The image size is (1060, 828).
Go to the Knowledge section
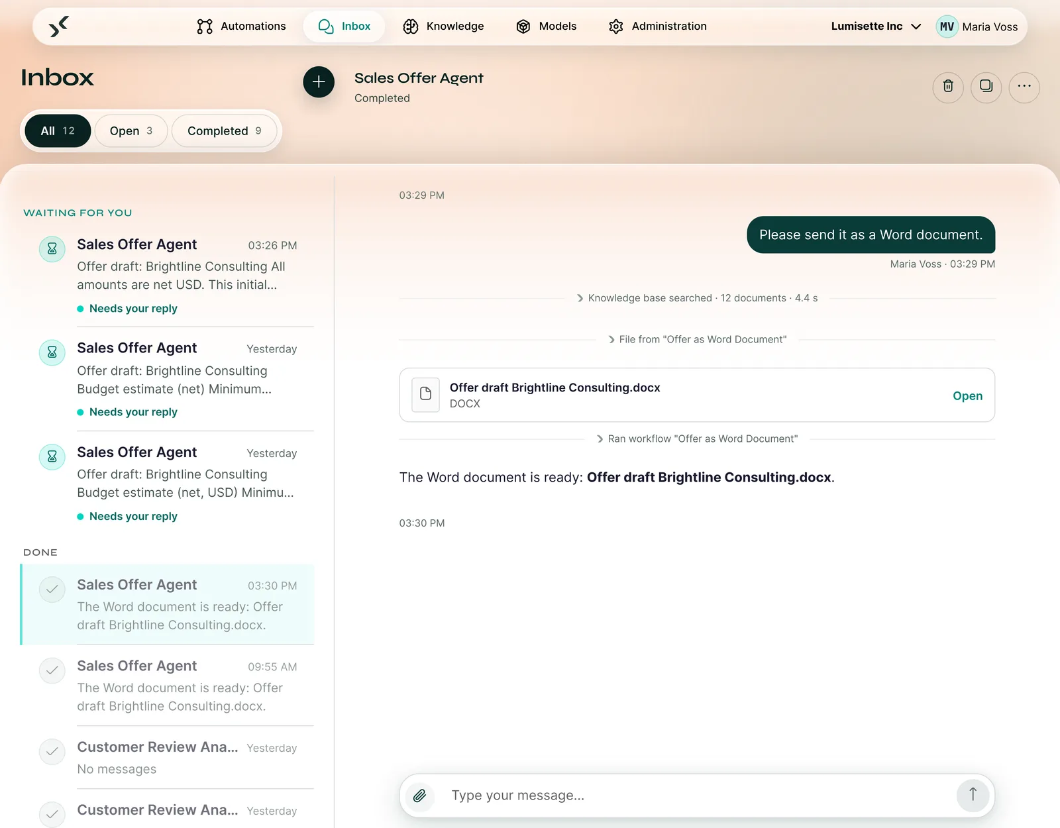coord(443,26)
